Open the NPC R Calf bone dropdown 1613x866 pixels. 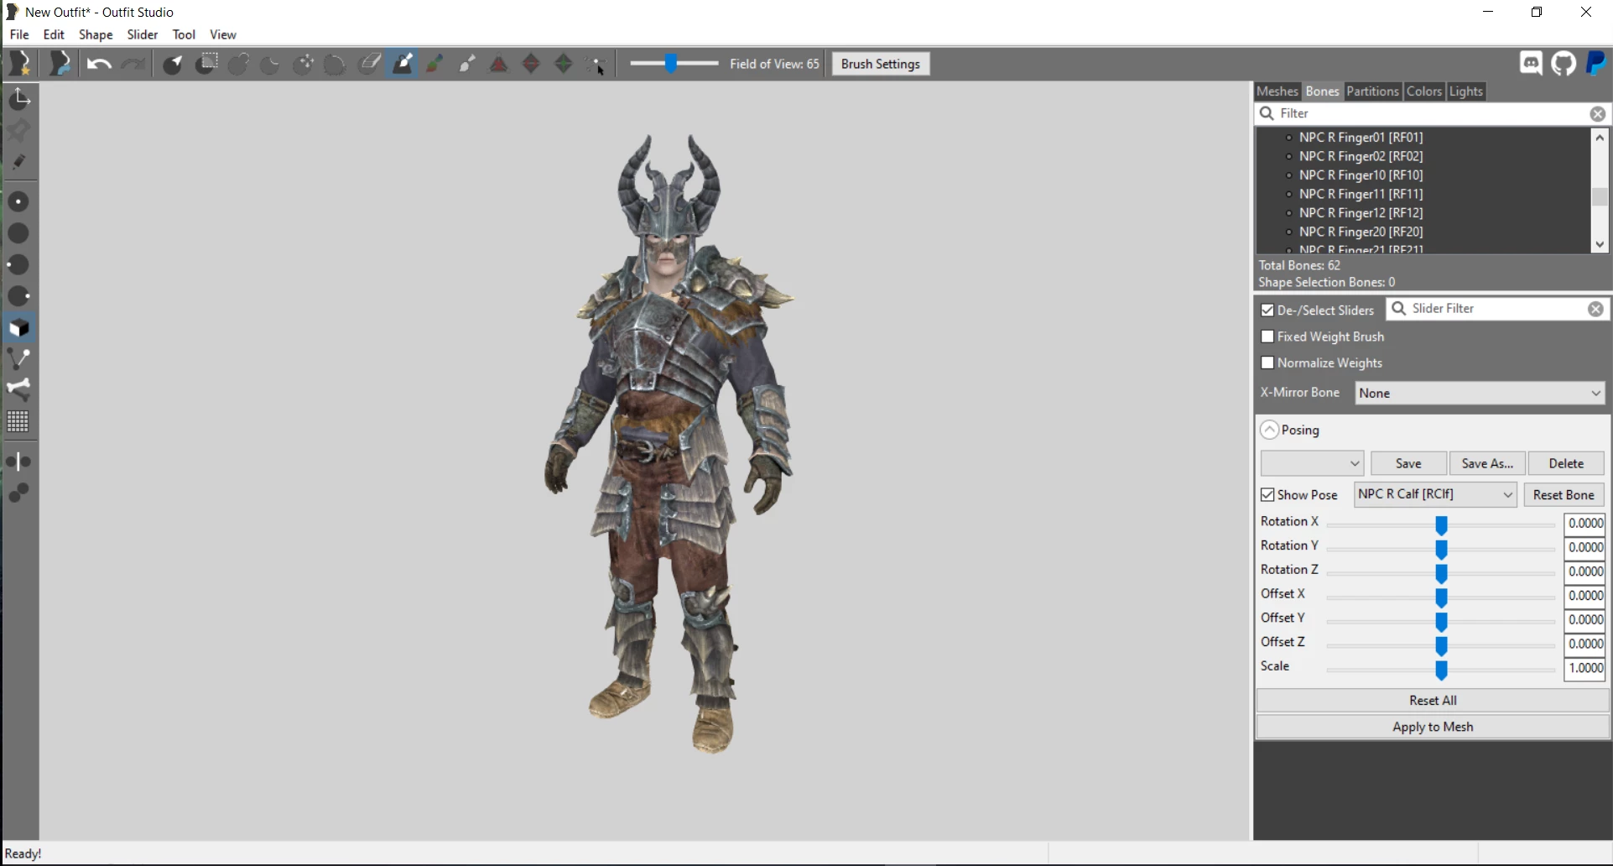pos(1436,494)
